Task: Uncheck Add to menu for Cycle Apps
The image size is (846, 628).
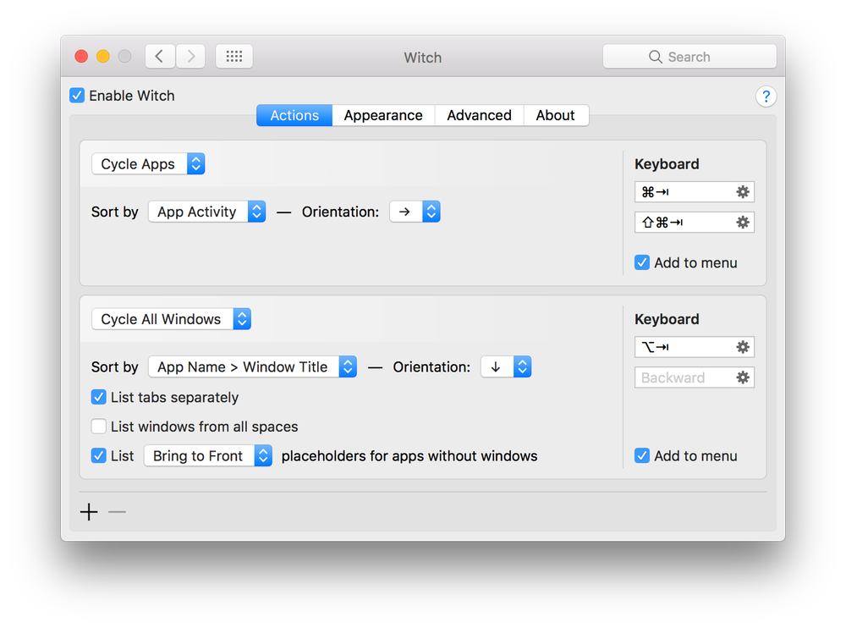Action: (642, 263)
